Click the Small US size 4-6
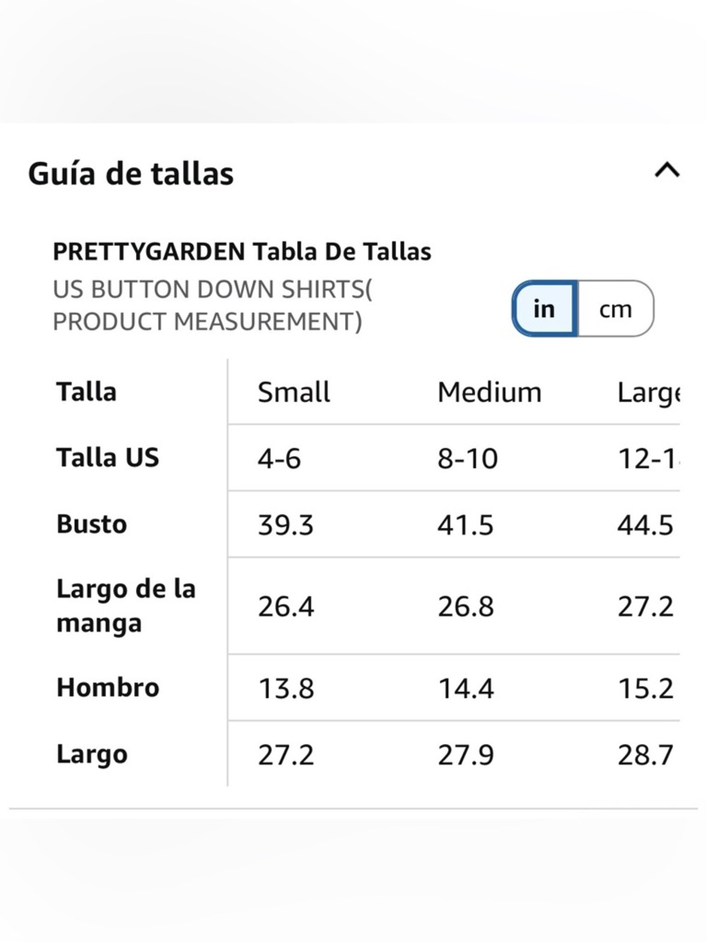The height and width of the screenshot is (942, 707). click(x=279, y=459)
